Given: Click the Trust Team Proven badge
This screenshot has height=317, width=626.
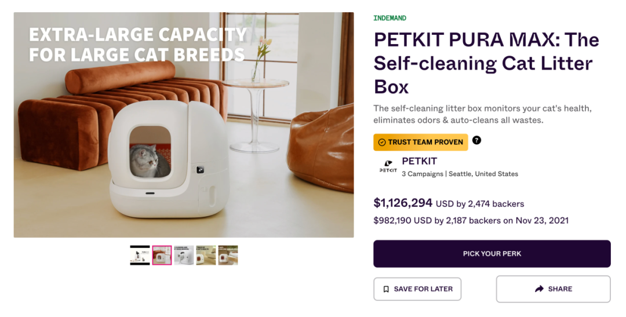Looking at the screenshot, I should coord(421,143).
